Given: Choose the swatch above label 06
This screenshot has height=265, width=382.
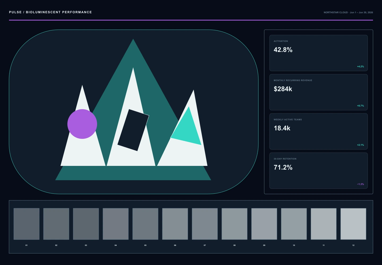Looking at the screenshot, I should [175, 224].
